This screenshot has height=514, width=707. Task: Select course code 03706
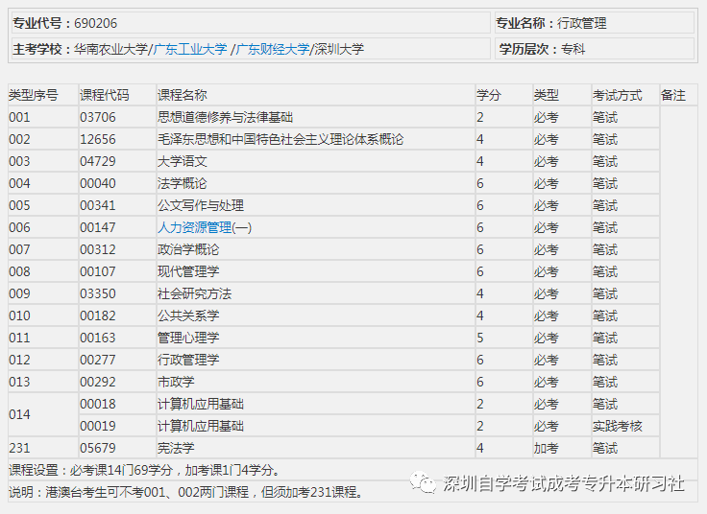click(98, 117)
